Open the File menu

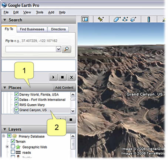6,12
